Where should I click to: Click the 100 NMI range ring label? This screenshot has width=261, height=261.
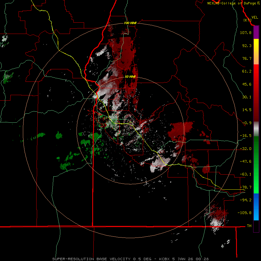tap(130, 23)
